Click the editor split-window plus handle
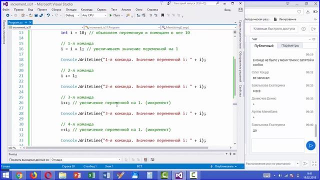Screen dimensions: 320x180 pyautogui.click(x=235, y=32)
